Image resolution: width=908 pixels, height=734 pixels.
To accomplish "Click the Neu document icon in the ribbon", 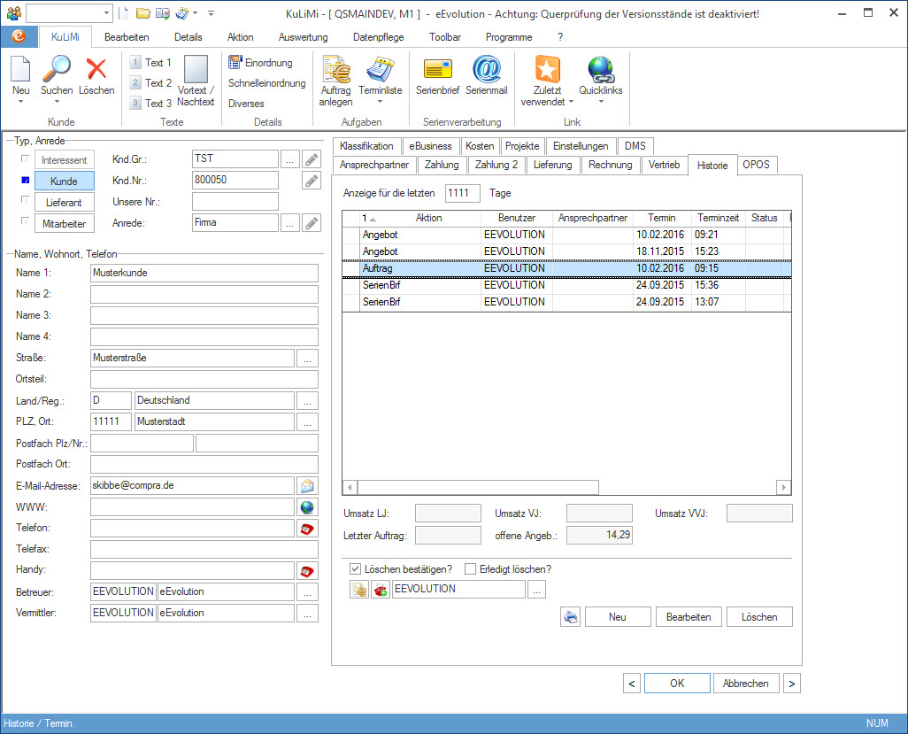I will click(21, 69).
